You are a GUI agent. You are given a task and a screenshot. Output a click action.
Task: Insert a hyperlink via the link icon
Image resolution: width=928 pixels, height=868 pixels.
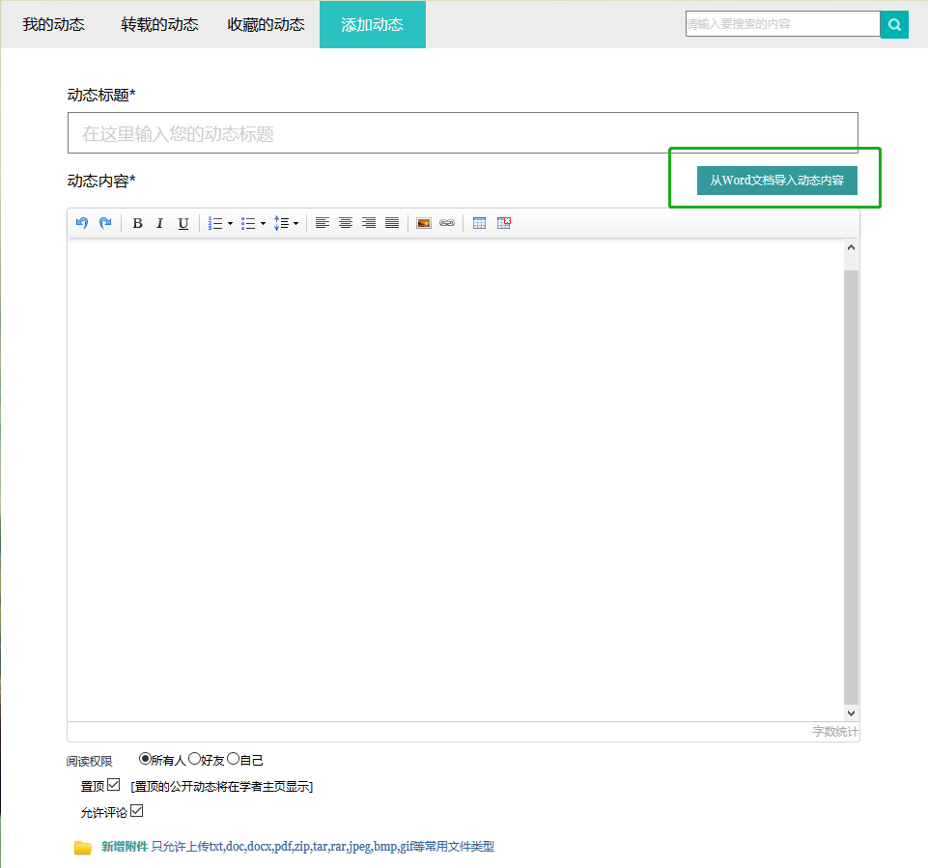[446, 223]
